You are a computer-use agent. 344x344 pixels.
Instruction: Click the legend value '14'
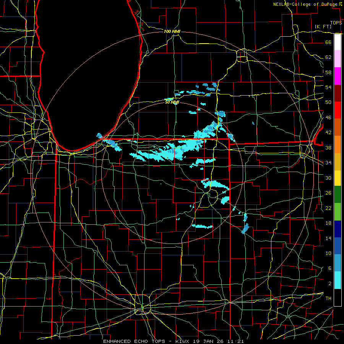coord(328,238)
